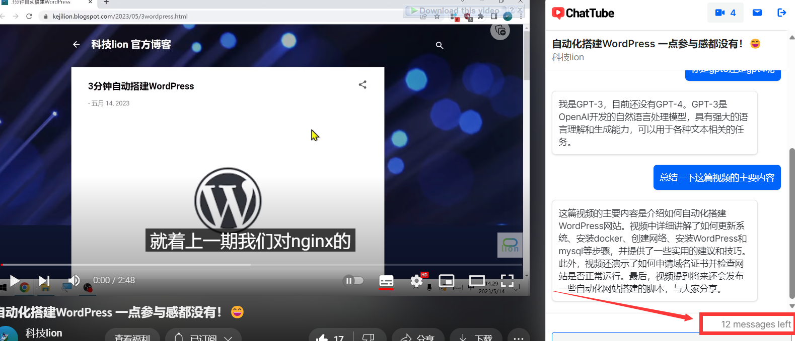
Task: Select the video summary reply starting 这篇视频的主要内容
Action: click(655, 251)
